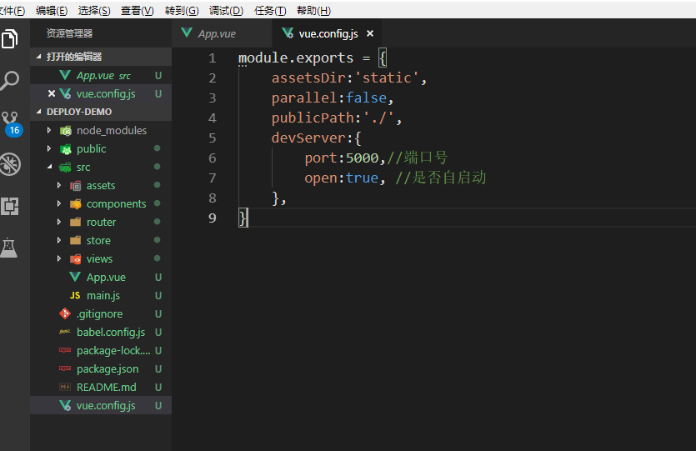
Task: Click the Vue icon on App.vue tab
Action: [187, 33]
